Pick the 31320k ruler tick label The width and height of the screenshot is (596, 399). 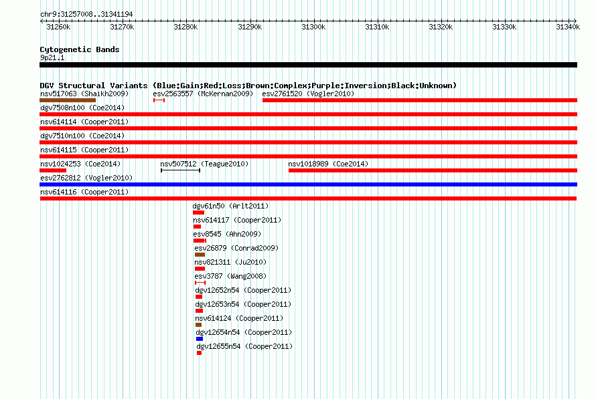[x=441, y=27]
